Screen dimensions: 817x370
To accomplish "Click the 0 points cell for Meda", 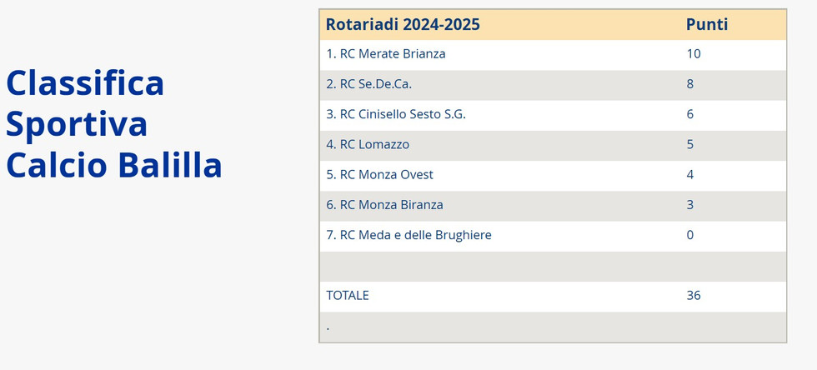I will 690,235.
